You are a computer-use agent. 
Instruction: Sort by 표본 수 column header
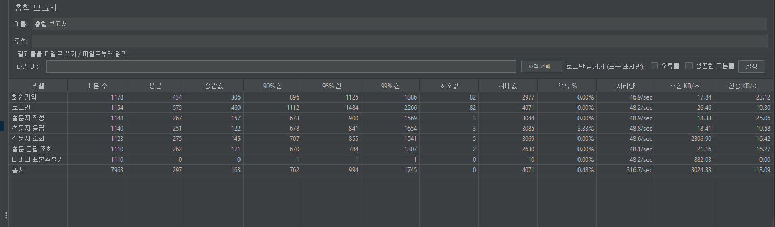click(97, 86)
